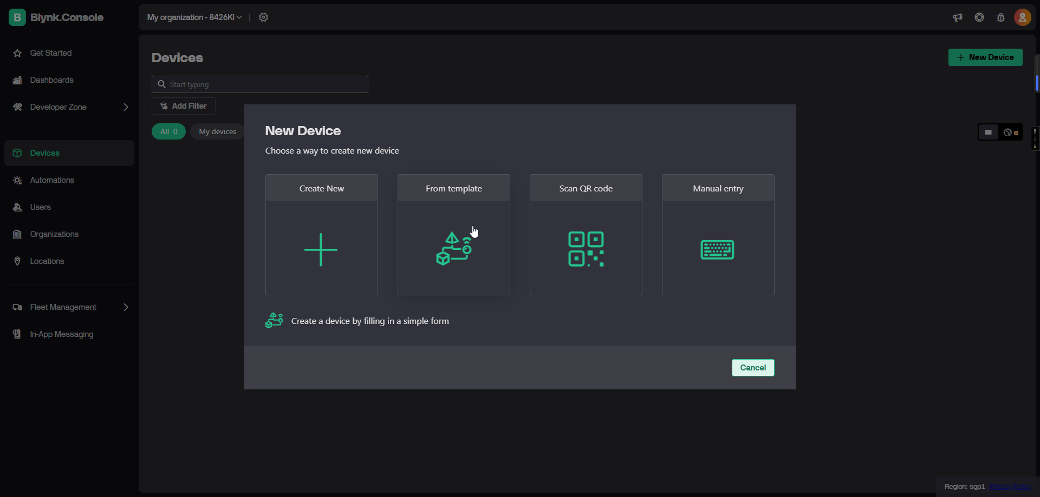Expand Fleet Management submenu

(126, 307)
